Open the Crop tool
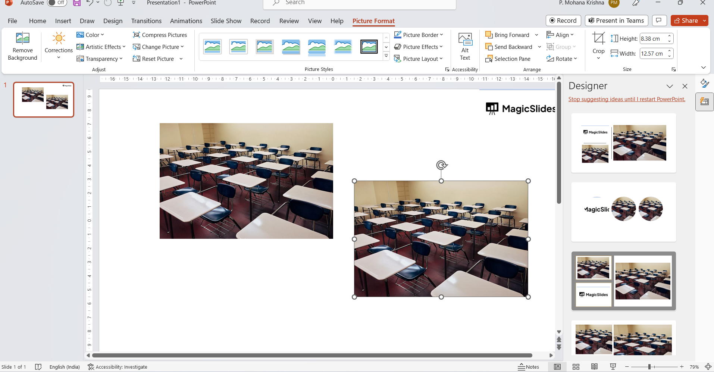This screenshot has height=372, width=714. (598, 39)
